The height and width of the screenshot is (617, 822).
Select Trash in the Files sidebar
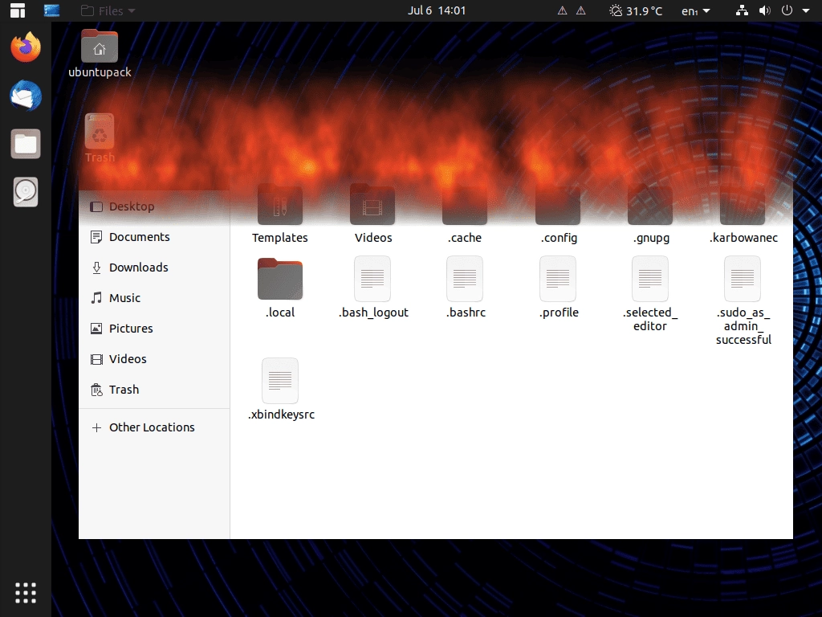click(x=154, y=390)
